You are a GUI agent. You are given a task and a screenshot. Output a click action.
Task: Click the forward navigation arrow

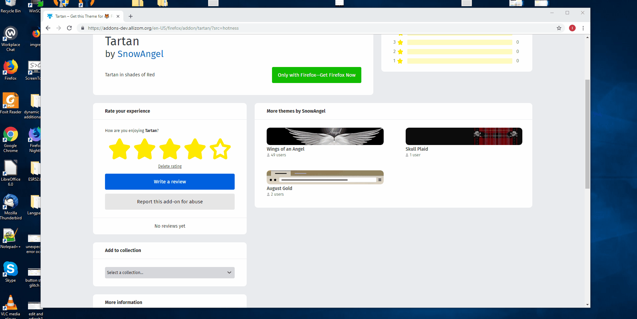pos(59,28)
